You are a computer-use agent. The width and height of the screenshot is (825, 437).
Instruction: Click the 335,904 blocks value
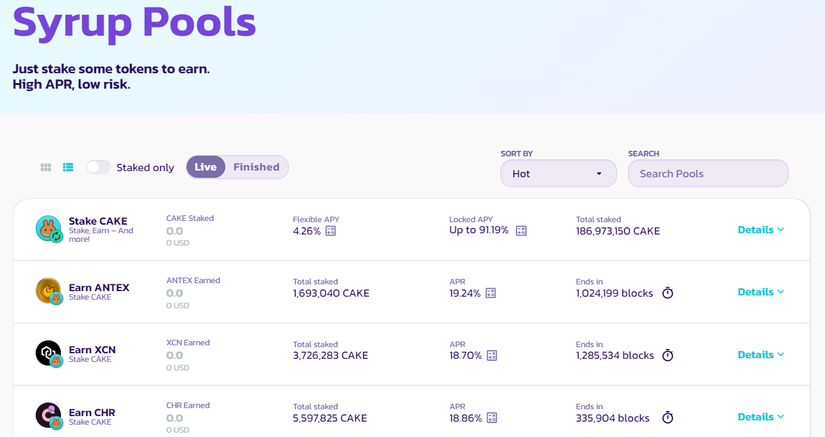pyautogui.click(x=613, y=419)
